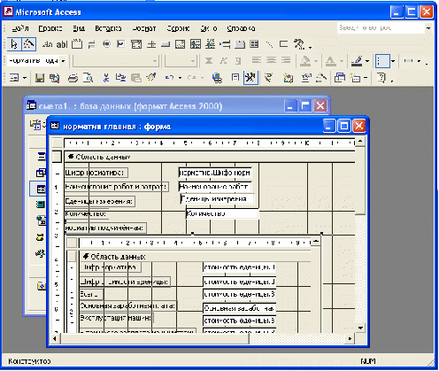Select the Image control toolbox tool
This screenshot has height=371, width=439.
pyautogui.click(x=180, y=44)
